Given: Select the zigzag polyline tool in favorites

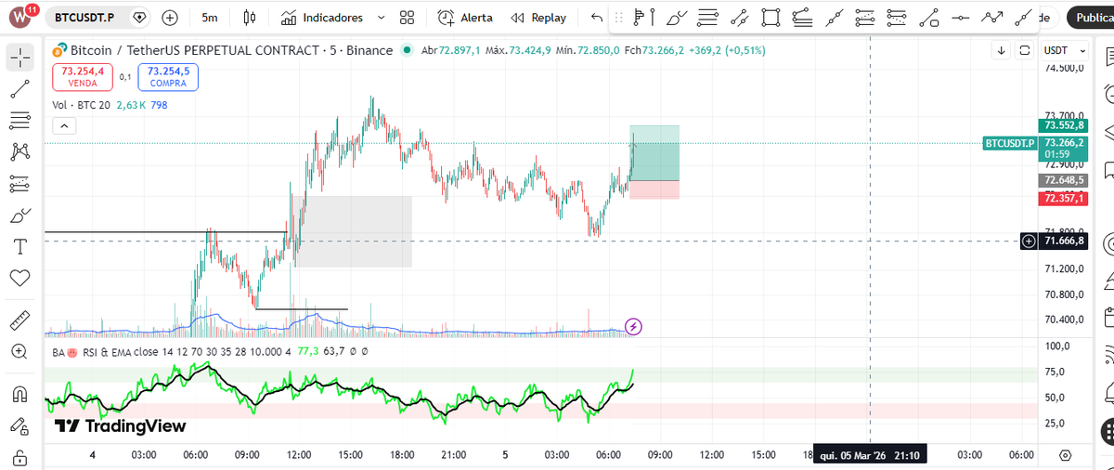Looking at the screenshot, I should click(992, 17).
